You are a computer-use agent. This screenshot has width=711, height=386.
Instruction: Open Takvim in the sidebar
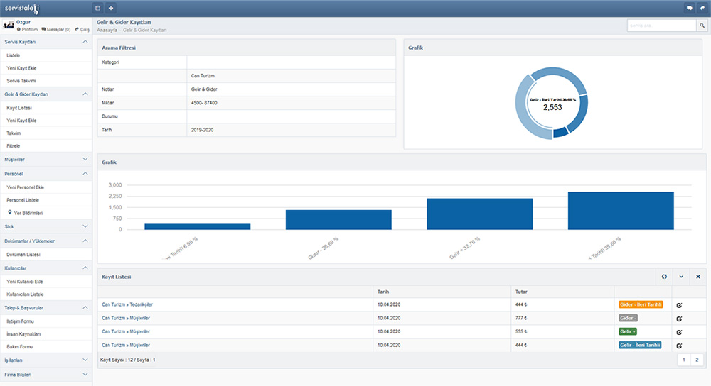14,133
